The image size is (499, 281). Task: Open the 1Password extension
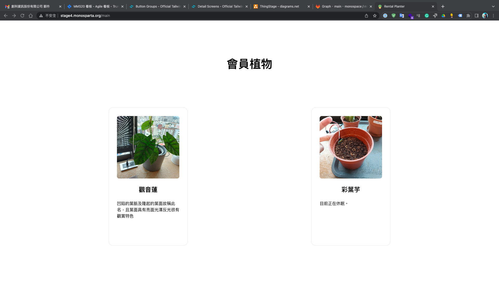(385, 16)
